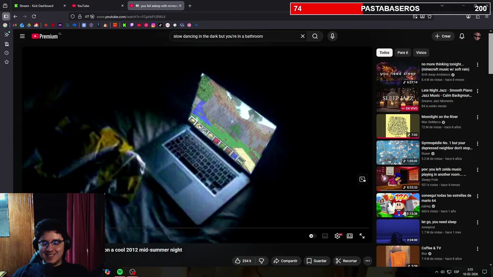Open options for let go, you need sleep
The width and height of the screenshot is (493, 277).
478,222
